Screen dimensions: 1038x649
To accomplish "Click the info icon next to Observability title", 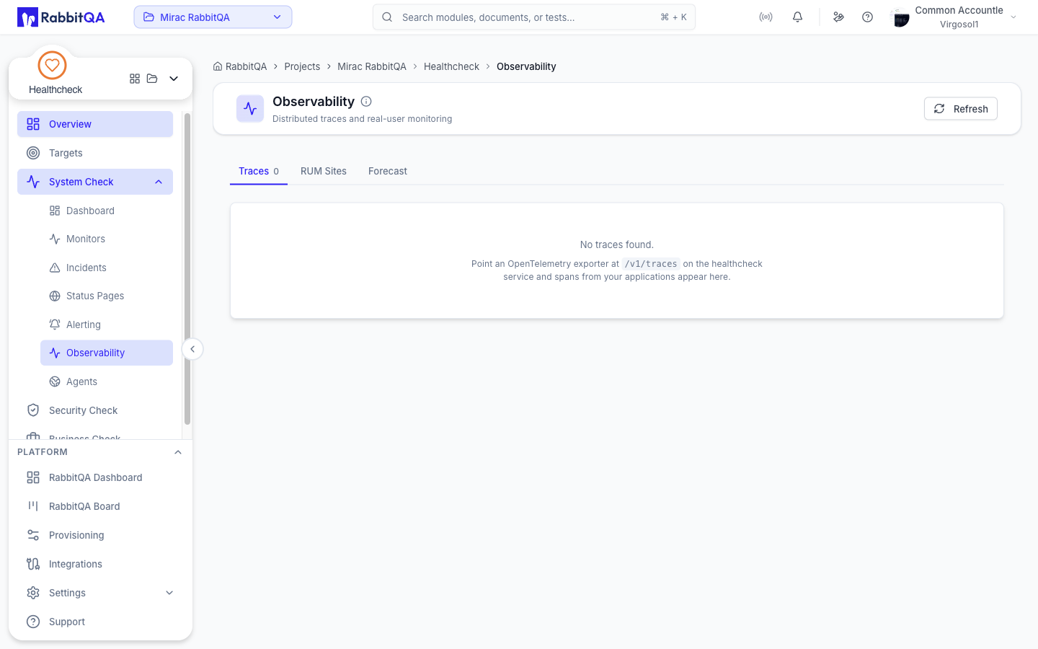I will point(366,102).
